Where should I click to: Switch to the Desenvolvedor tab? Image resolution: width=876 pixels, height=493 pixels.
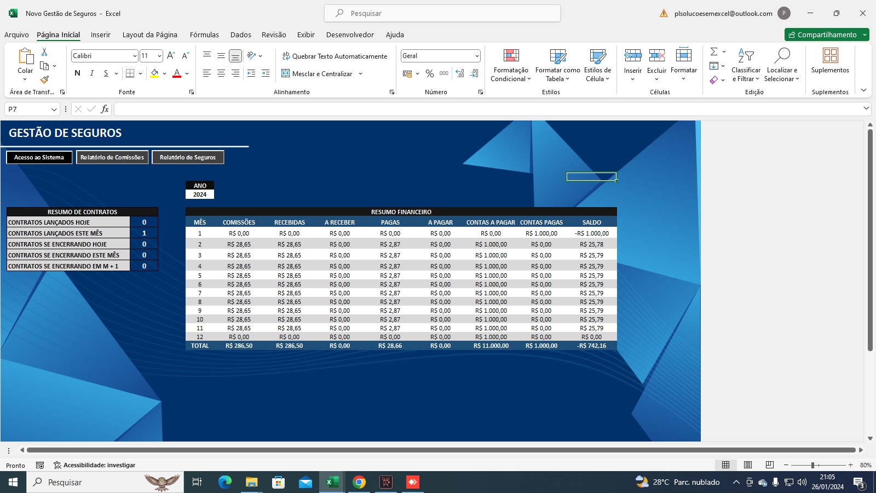click(x=350, y=35)
